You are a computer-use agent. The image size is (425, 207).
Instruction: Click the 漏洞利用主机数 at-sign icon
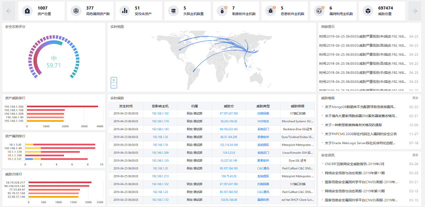[x=319, y=11]
